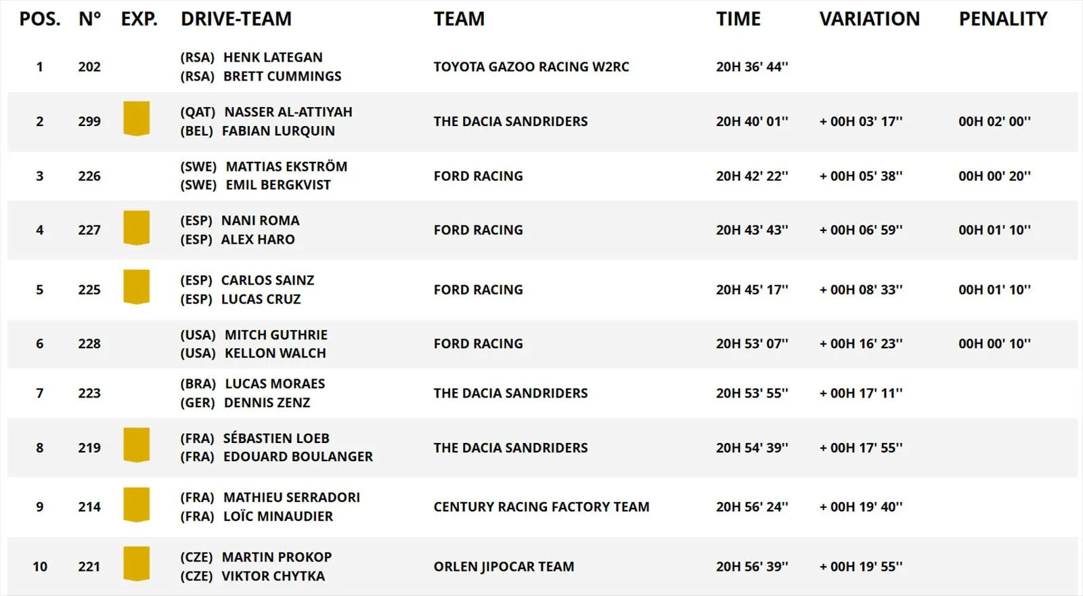
Task: Click the yellow badge for Sébastien Loeb
Action: pyautogui.click(x=136, y=445)
